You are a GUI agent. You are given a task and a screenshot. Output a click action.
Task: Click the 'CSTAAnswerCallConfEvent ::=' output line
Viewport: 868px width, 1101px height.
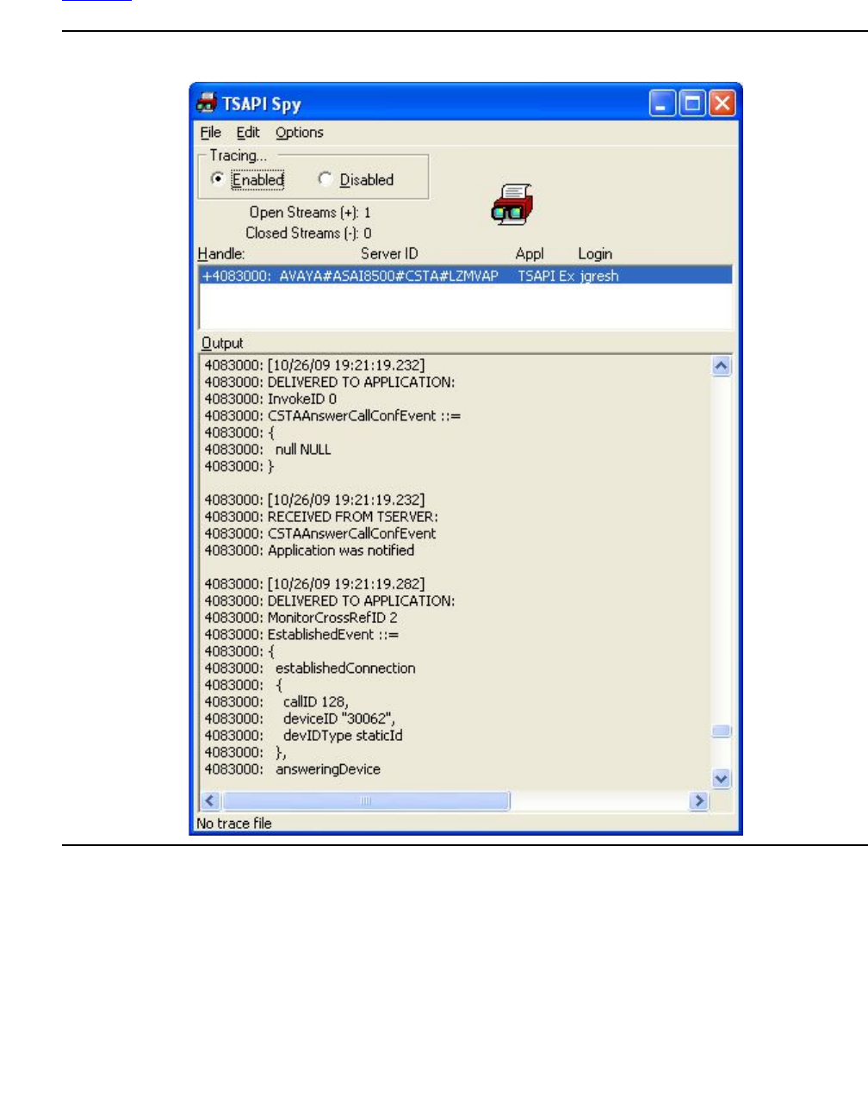[332, 415]
